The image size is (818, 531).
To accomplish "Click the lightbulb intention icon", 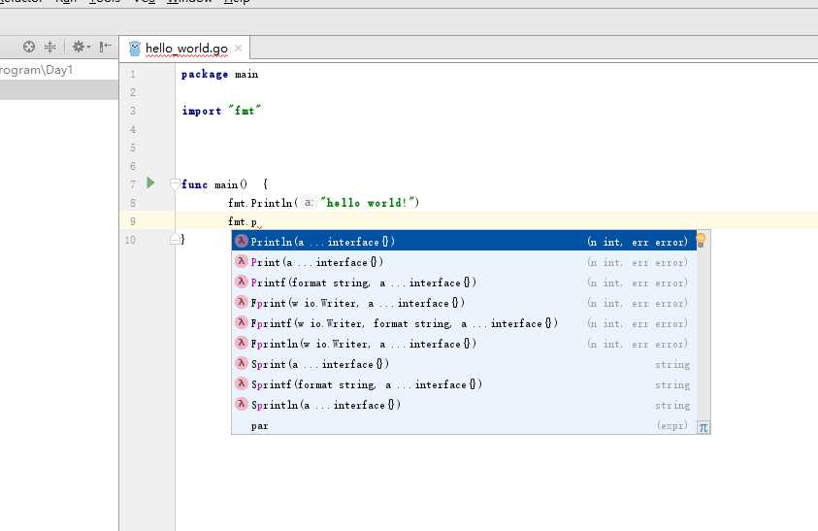I will tap(701, 240).
